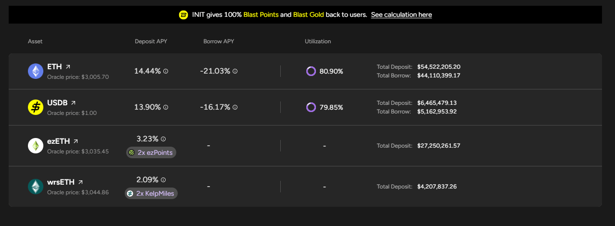Click info icon beside wrsETH 2.09% APY

(163, 180)
